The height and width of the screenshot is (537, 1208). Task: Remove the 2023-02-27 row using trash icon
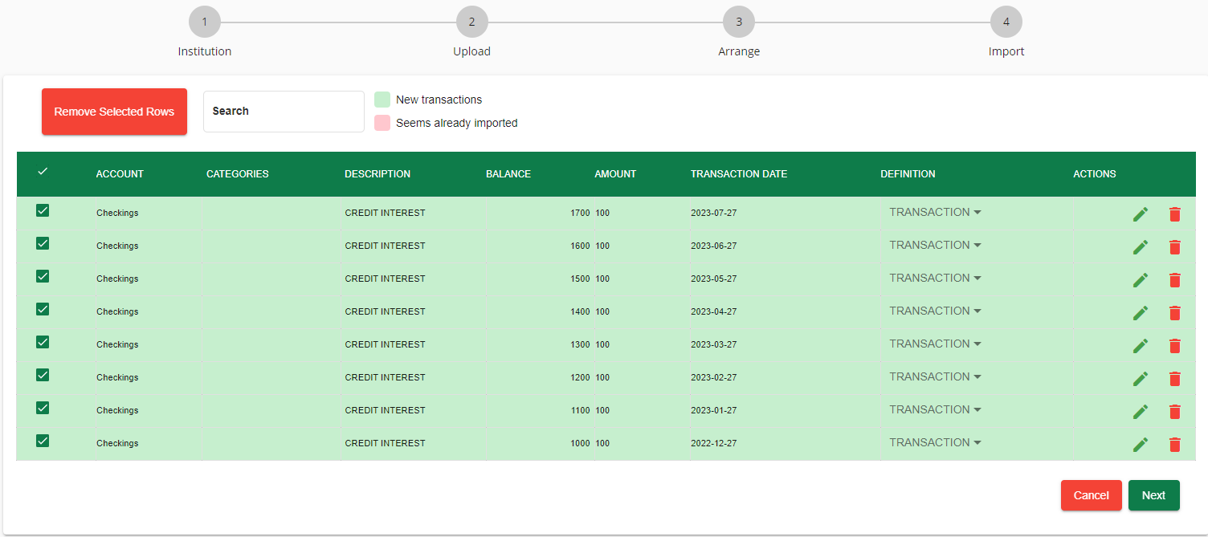pyautogui.click(x=1175, y=379)
